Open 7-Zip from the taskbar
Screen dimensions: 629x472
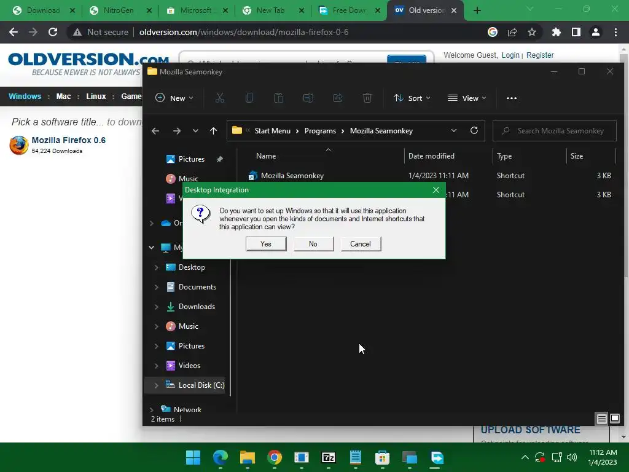[328, 457]
